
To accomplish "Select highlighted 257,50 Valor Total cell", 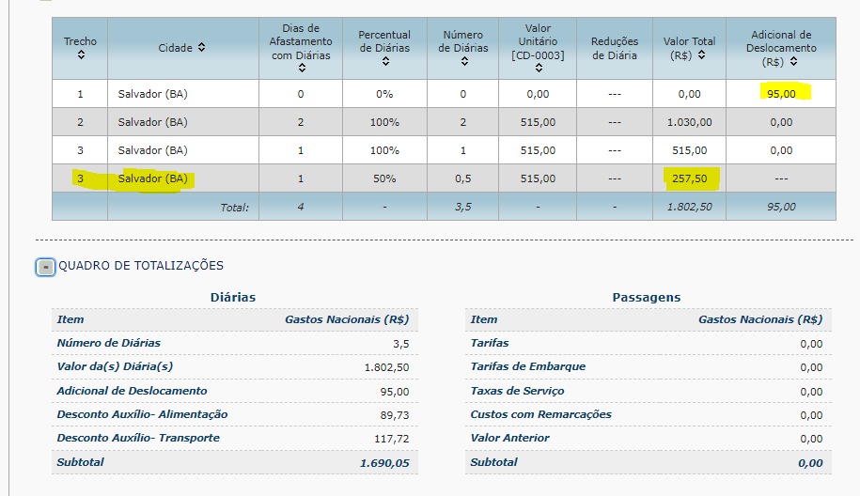I will tap(690, 178).
